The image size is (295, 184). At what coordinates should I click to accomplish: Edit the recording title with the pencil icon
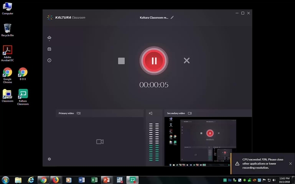click(x=172, y=17)
